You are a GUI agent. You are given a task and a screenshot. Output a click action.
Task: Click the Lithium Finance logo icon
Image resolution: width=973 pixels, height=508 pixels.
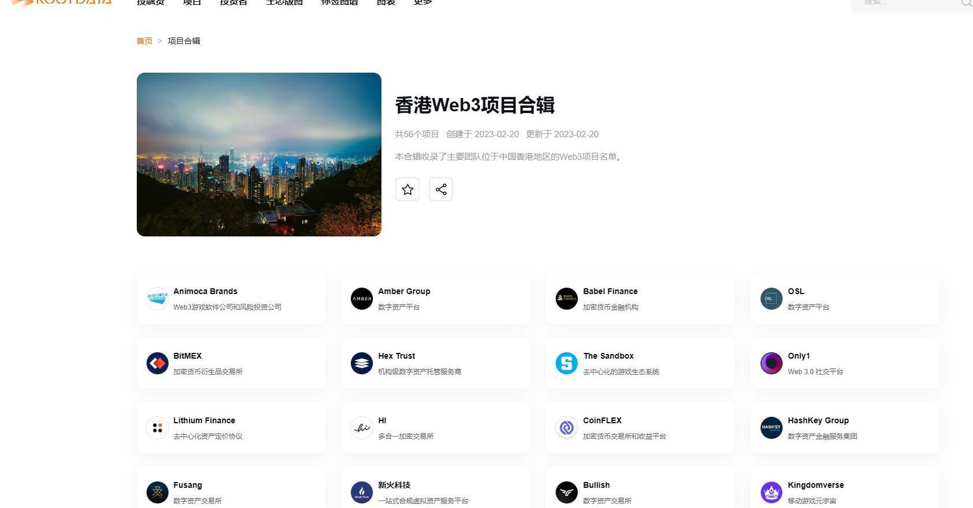158,428
